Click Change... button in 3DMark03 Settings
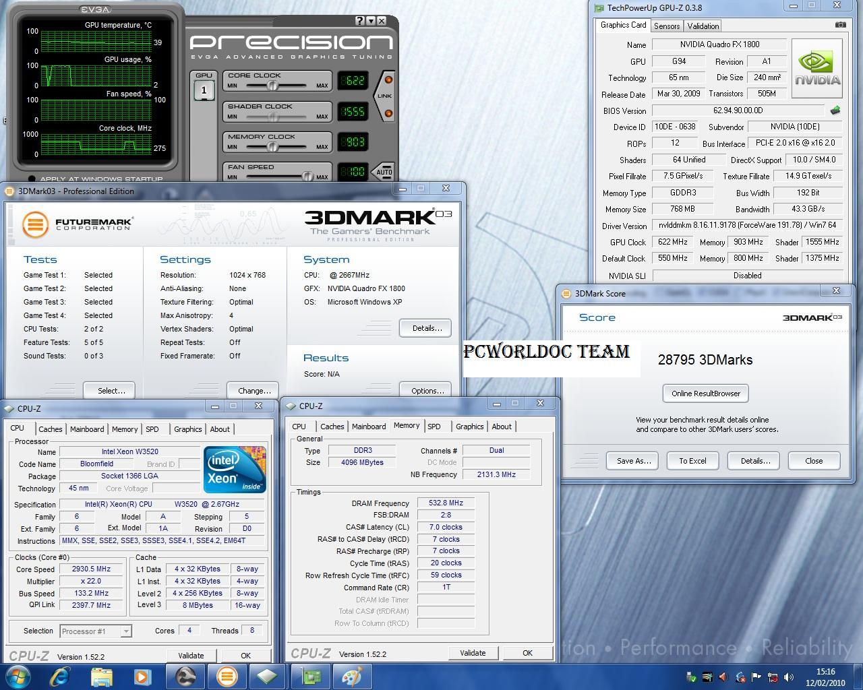Viewport: 863px width, 690px height. (253, 391)
